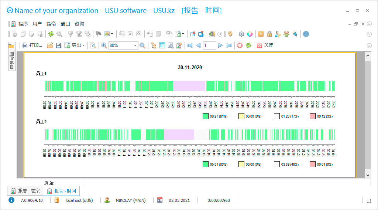Open the 程序 menu
This screenshot has height=210, width=378.
point(23,24)
